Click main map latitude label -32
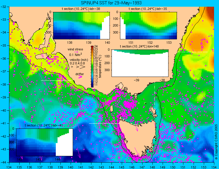Viewport: 219px width, 169px height. point(3,7)
